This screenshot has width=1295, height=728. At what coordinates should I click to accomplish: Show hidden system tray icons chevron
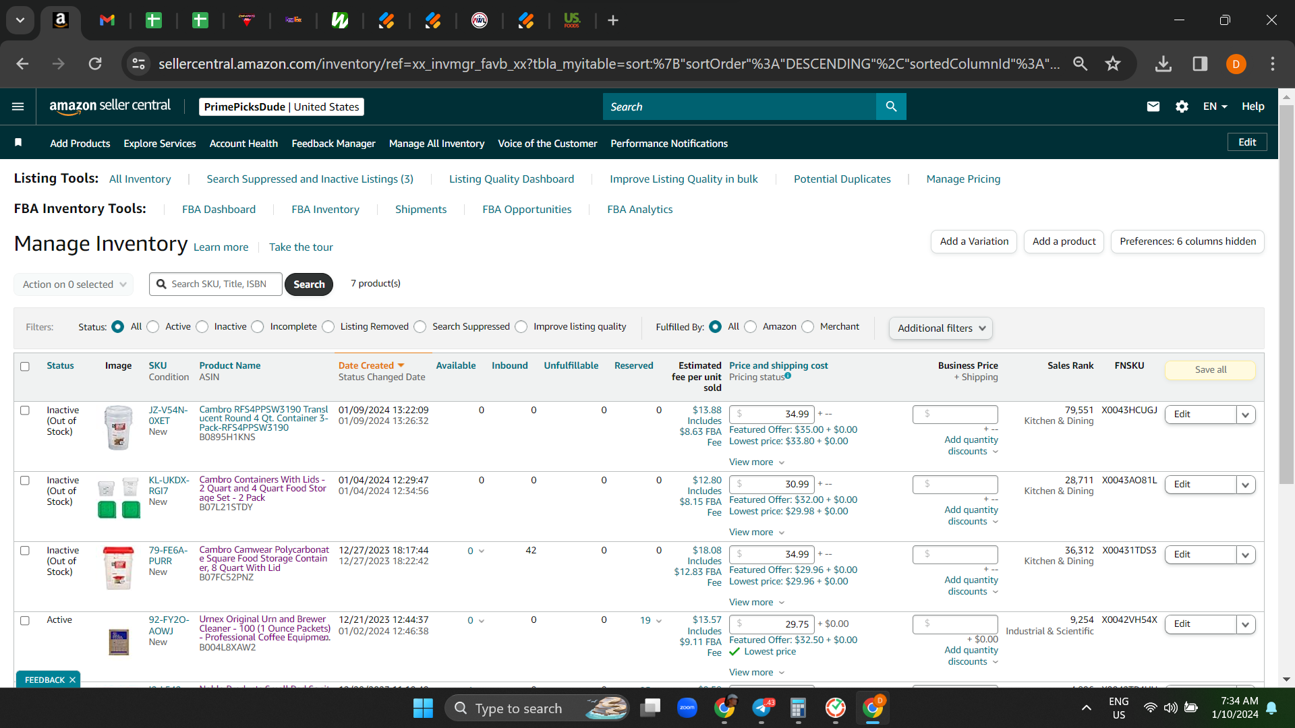pyautogui.click(x=1087, y=708)
